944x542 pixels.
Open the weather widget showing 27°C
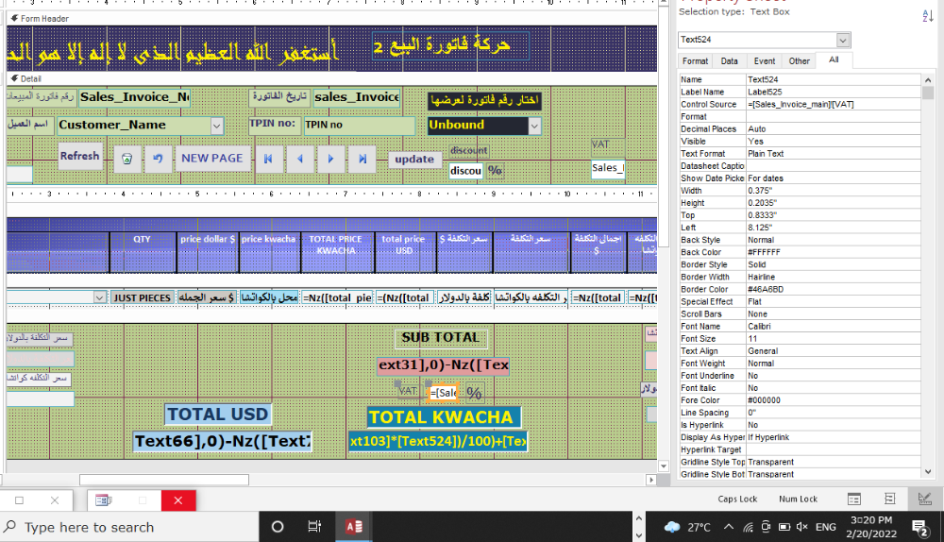coord(687,528)
